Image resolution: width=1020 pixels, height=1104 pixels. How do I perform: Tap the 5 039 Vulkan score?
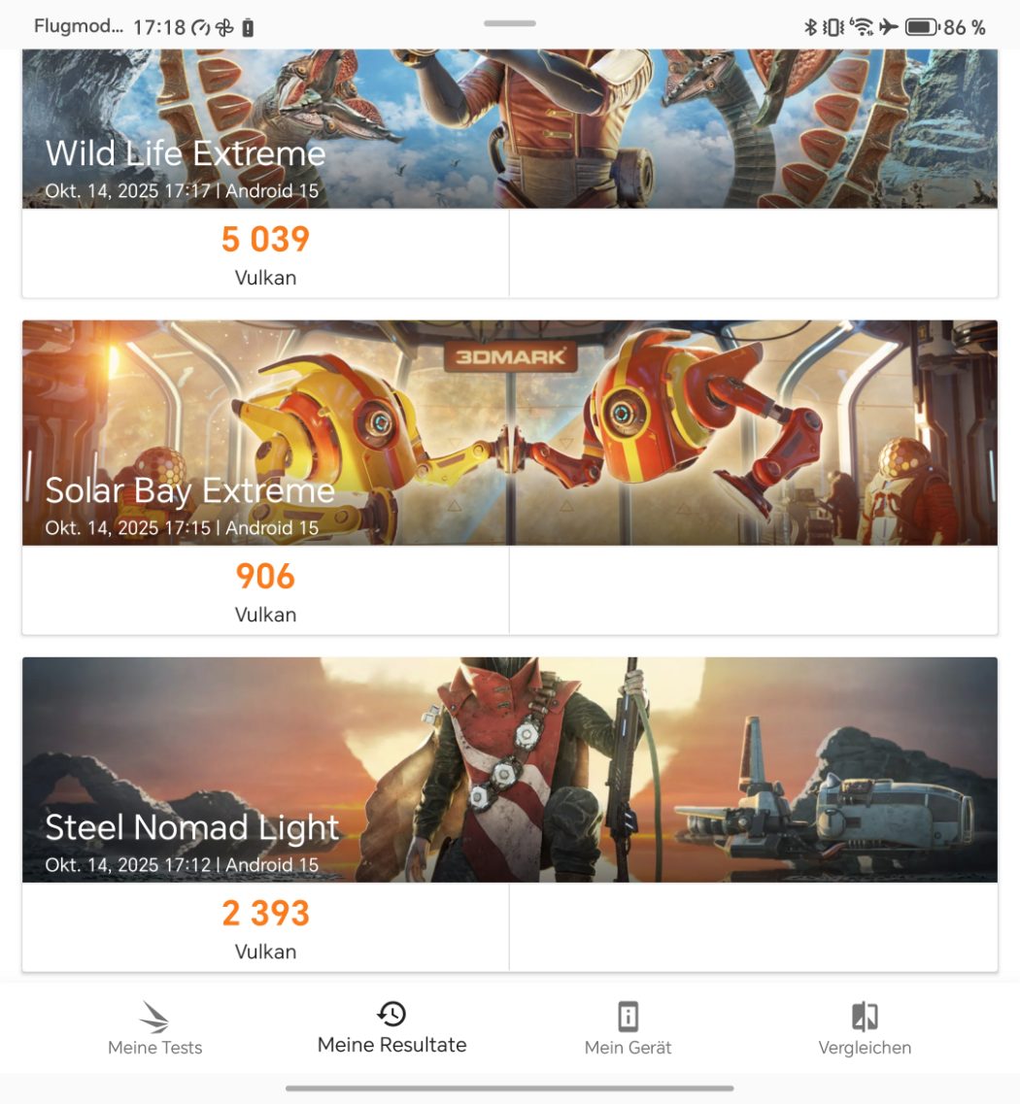click(265, 240)
